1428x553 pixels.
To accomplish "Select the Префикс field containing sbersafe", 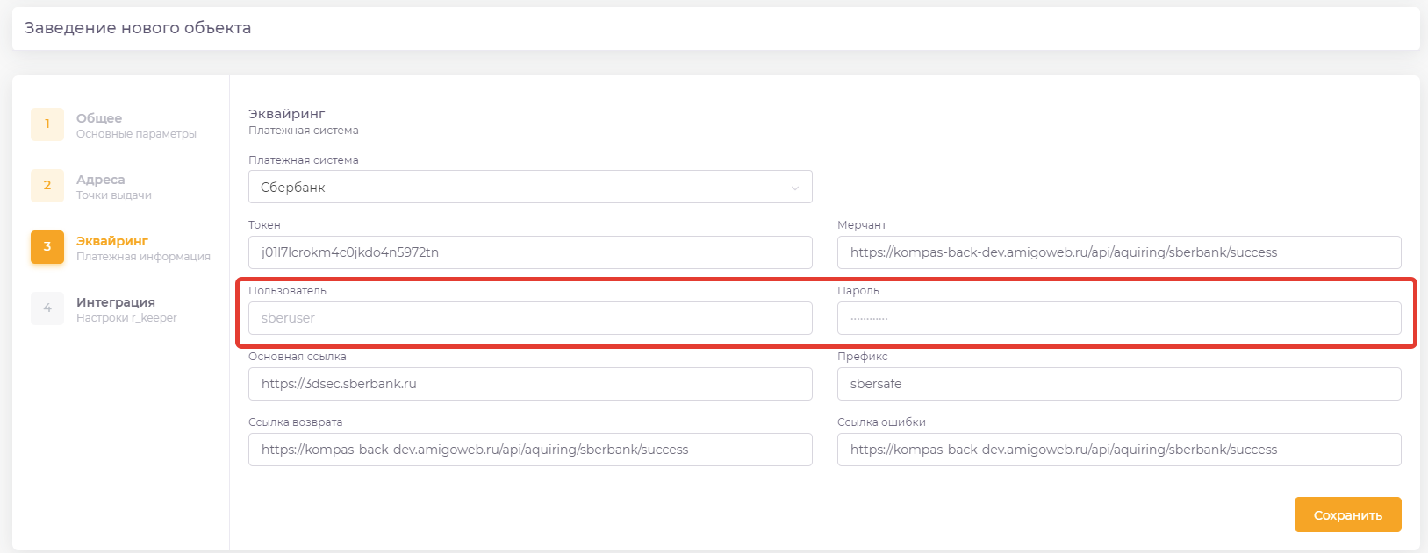I will coord(1118,384).
